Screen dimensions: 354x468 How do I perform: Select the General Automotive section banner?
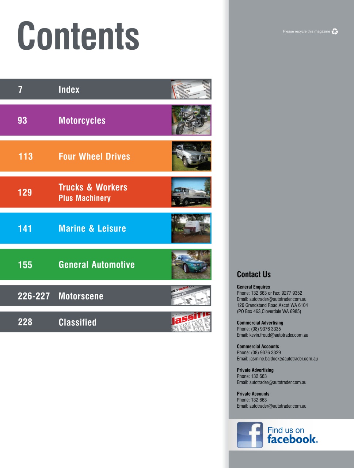[91, 264]
